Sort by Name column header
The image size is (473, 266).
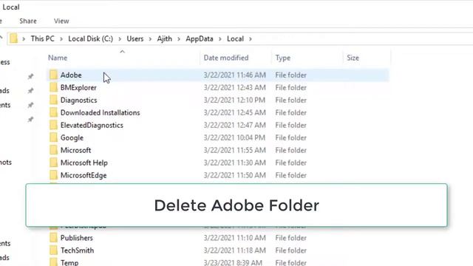(x=58, y=58)
